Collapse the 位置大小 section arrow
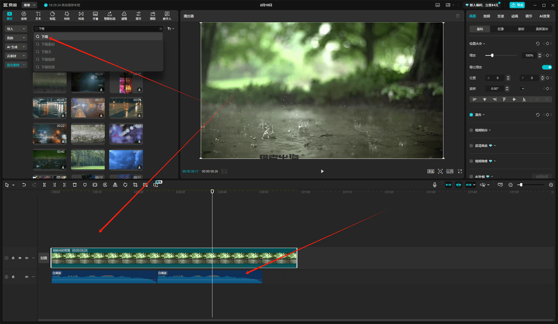The image size is (558, 324). tap(484, 44)
